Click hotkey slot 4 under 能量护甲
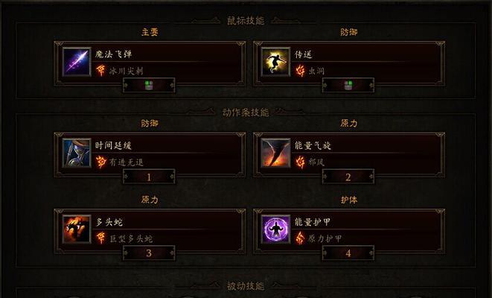492x298 pixels. click(348, 253)
